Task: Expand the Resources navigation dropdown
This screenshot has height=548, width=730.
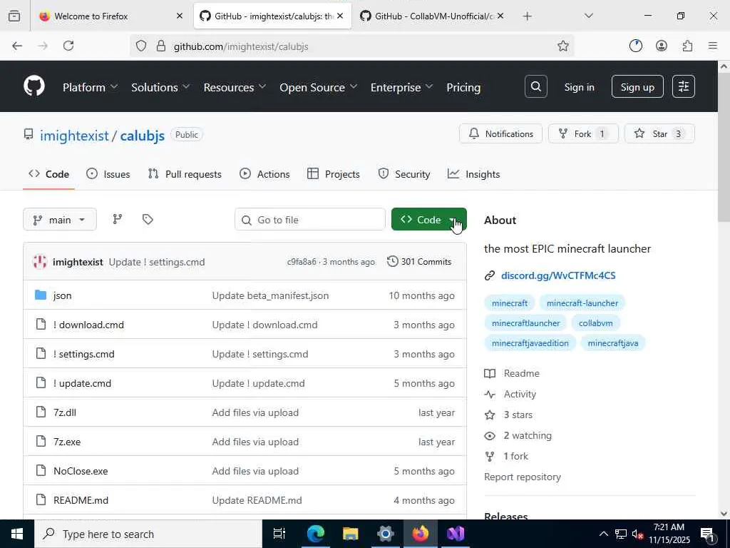Action: [235, 87]
